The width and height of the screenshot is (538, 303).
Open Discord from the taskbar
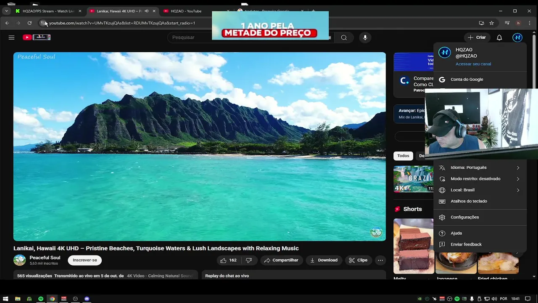pos(87,299)
